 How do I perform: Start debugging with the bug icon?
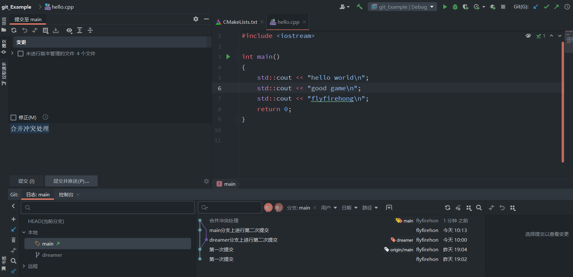point(455,7)
